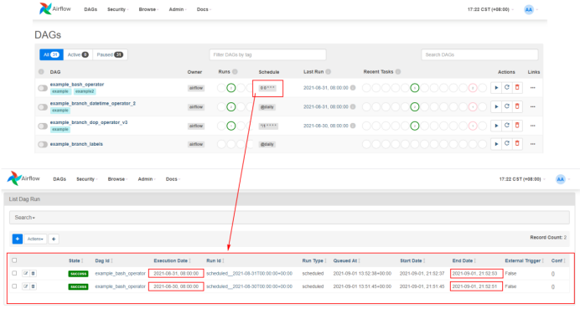The width and height of the screenshot is (580, 309).
Task: Click the '0 0 * * *' schedule label
Action: tap(267, 88)
